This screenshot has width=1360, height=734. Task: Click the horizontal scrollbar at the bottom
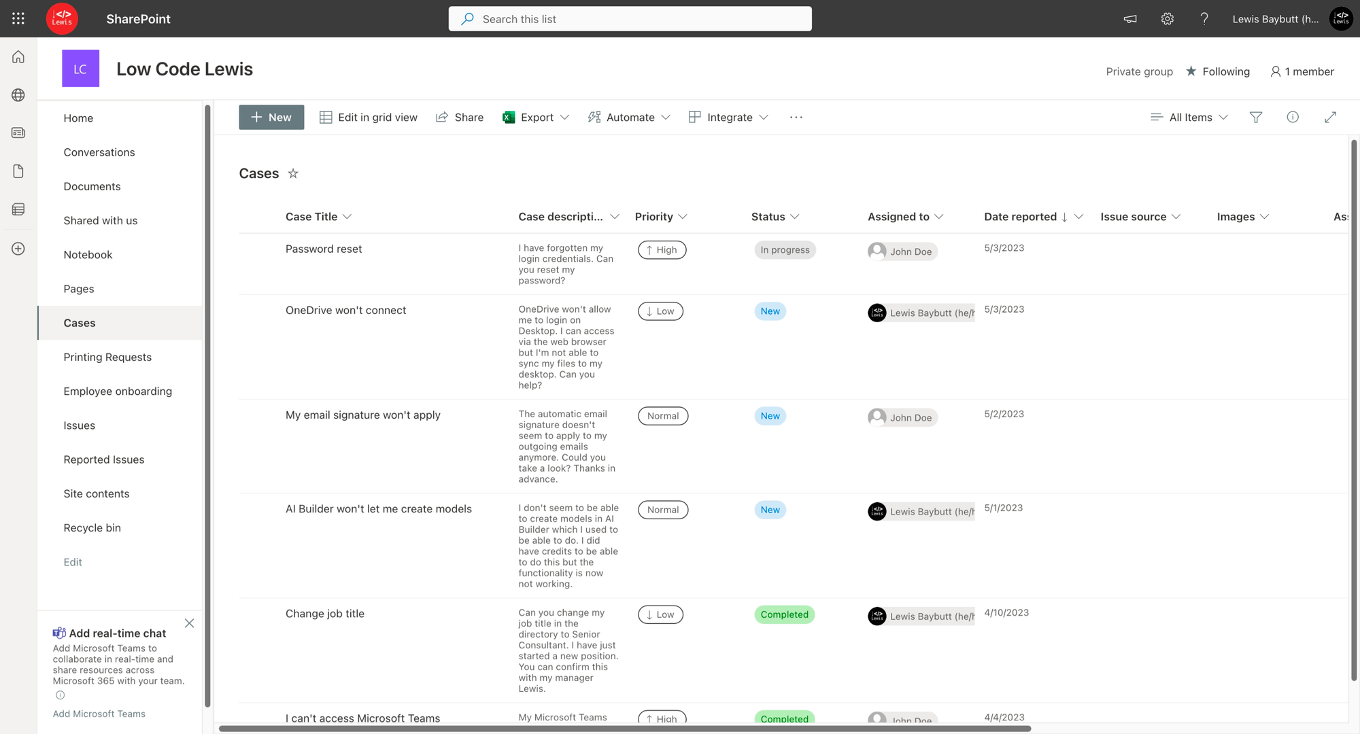click(624, 729)
